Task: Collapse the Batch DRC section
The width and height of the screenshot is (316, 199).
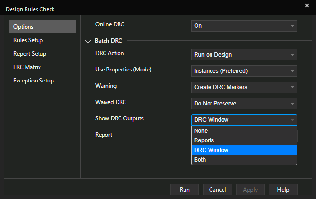Action: click(x=88, y=41)
